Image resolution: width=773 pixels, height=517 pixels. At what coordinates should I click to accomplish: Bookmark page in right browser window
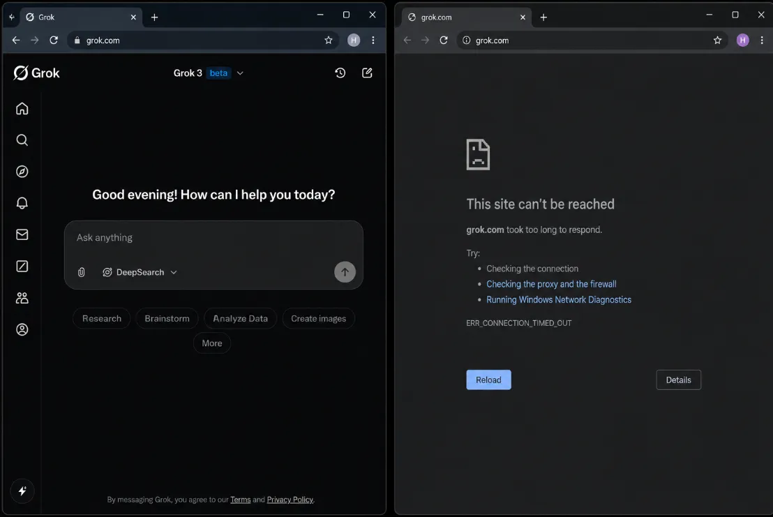pos(717,40)
